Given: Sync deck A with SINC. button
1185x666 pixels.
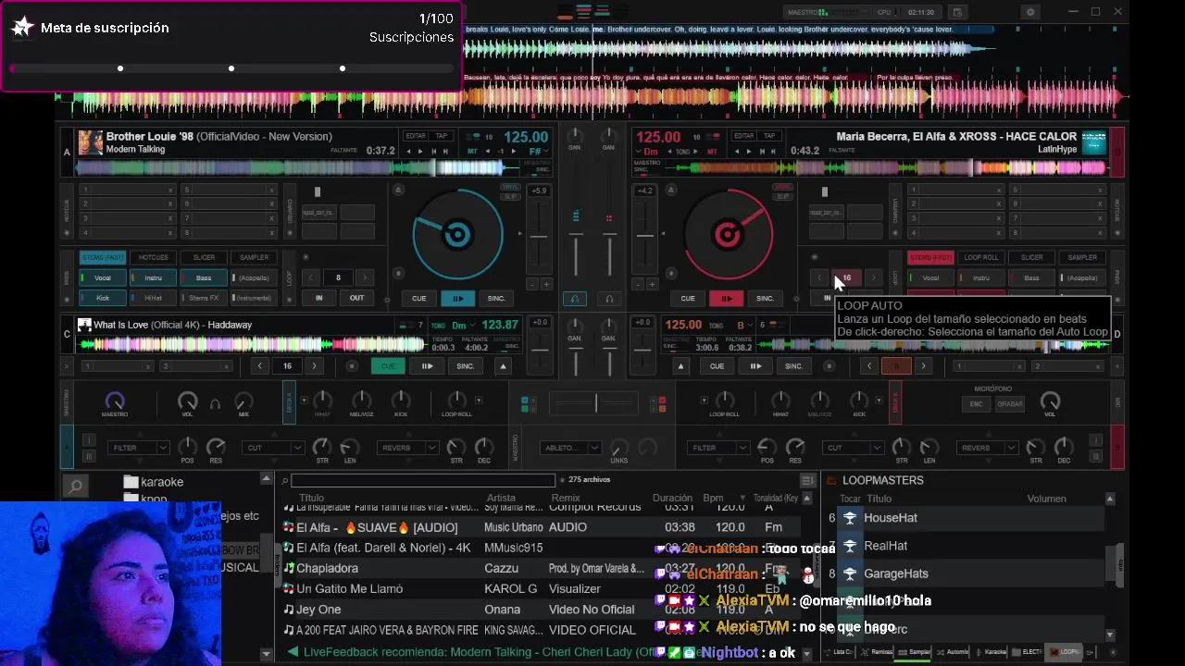Looking at the screenshot, I should click(x=496, y=298).
